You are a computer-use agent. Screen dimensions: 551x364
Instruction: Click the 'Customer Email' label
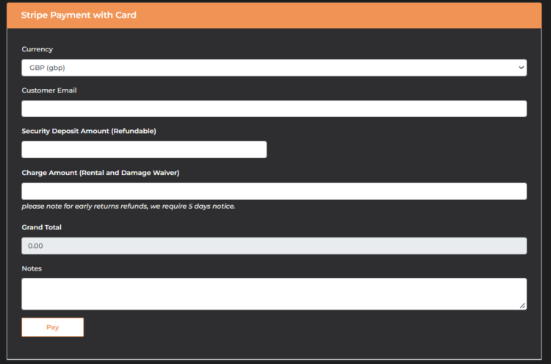point(49,90)
